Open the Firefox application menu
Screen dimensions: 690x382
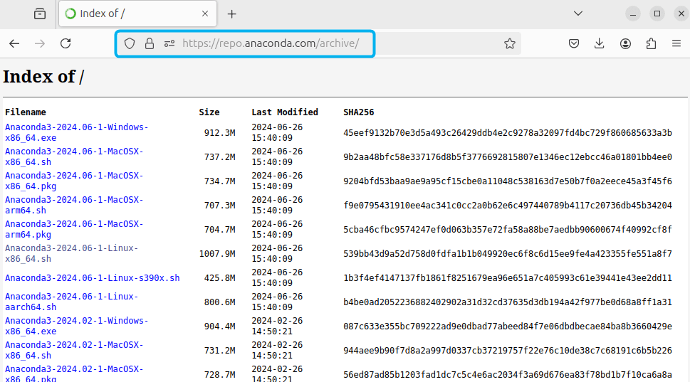[x=676, y=43]
